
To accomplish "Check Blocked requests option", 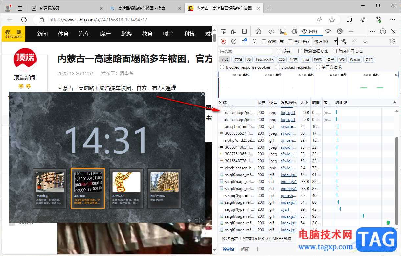I will pyautogui.click(x=278, y=67).
